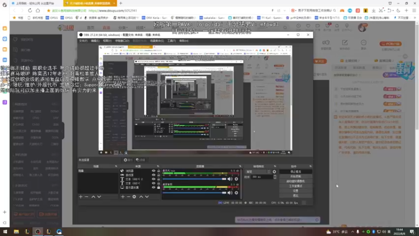
Task: Open 场景集合(S) menu in OBS
Action: tap(157, 41)
